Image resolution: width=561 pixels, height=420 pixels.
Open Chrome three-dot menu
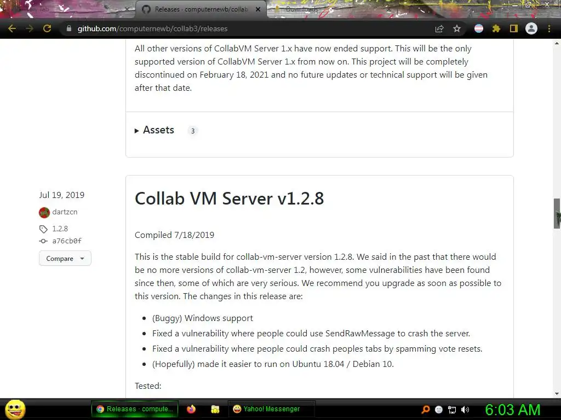tap(549, 28)
